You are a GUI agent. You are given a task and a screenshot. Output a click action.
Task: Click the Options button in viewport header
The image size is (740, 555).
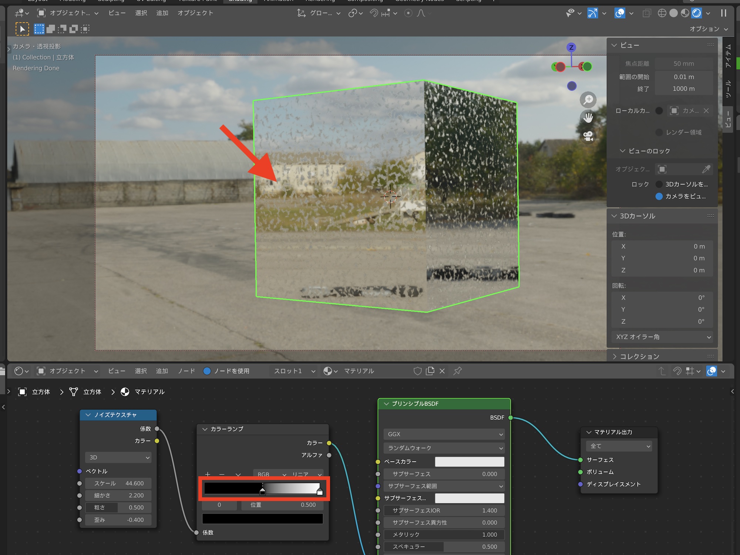[708, 29]
